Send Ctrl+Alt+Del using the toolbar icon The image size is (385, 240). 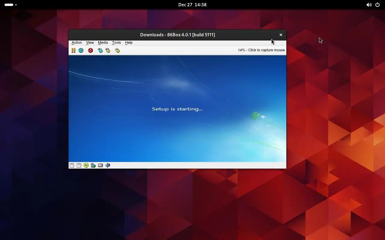click(x=100, y=50)
